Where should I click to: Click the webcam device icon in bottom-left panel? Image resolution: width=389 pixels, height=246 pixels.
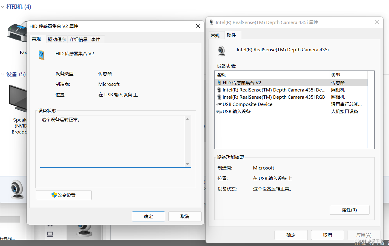pyautogui.click(x=16, y=190)
